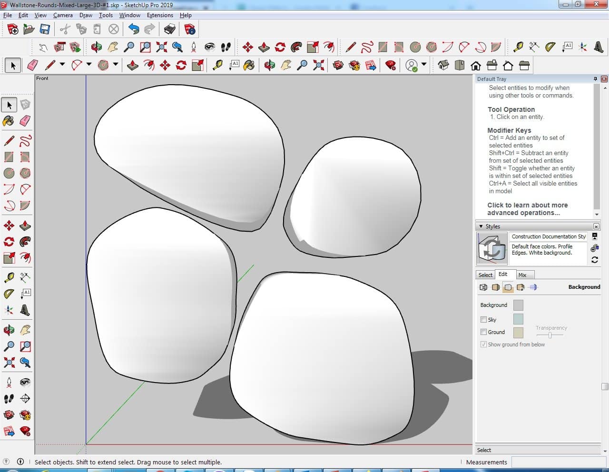
Task: Collapse the Styles panel
Action: (481, 226)
